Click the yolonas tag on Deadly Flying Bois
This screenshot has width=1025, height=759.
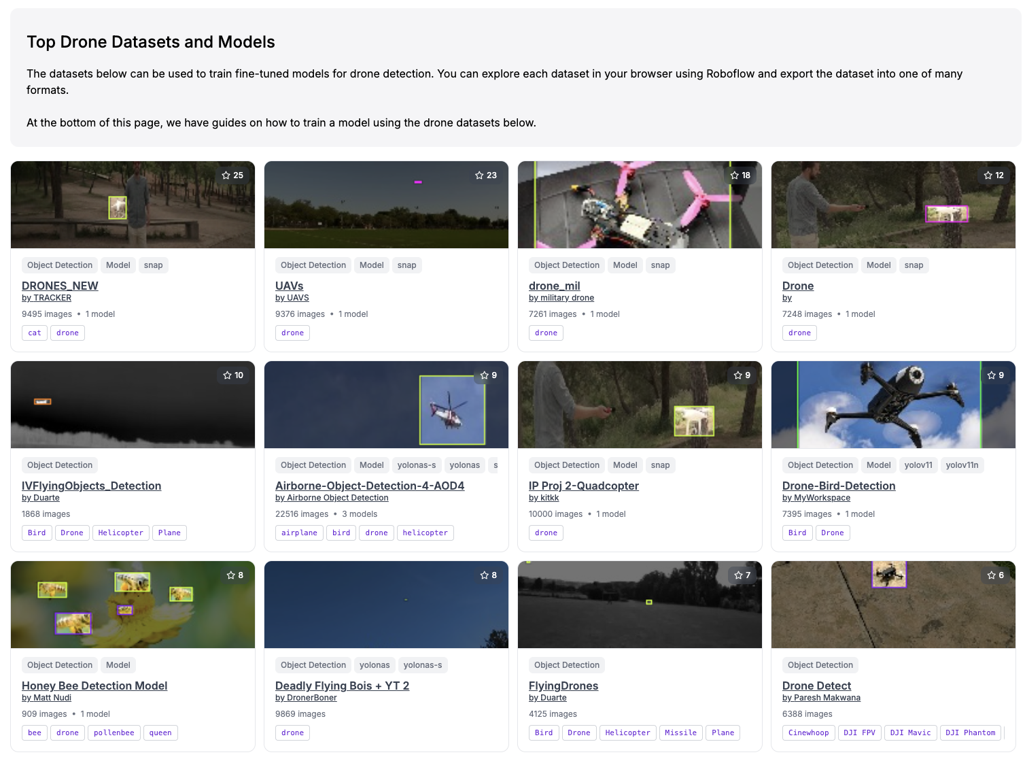pyautogui.click(x=375, y=665)
